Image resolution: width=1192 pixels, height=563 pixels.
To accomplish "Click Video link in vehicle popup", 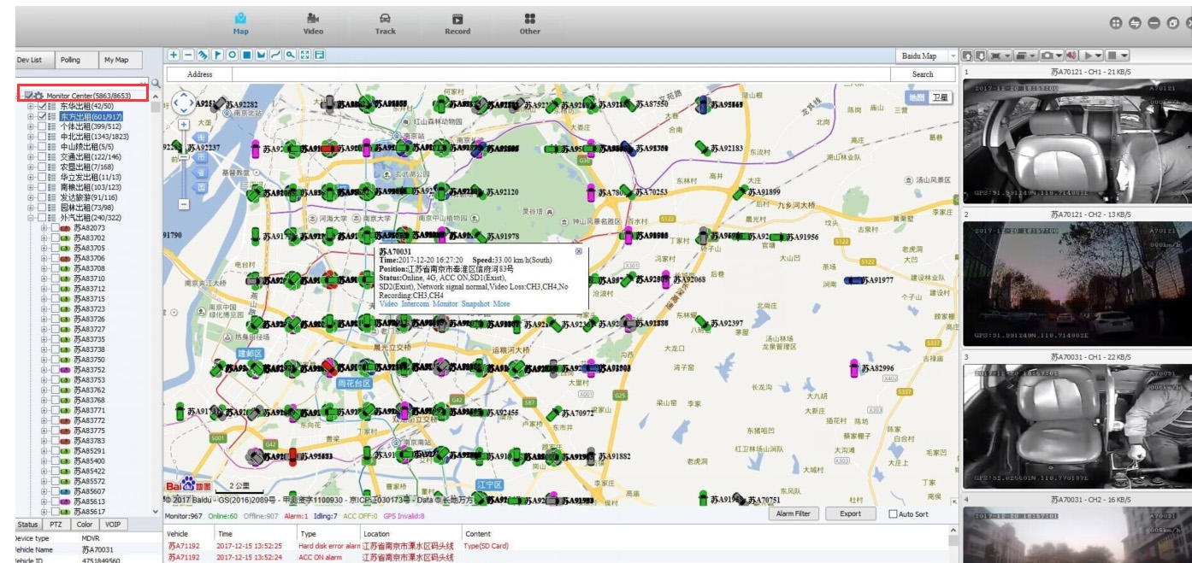I will click(x=388, y=303).
